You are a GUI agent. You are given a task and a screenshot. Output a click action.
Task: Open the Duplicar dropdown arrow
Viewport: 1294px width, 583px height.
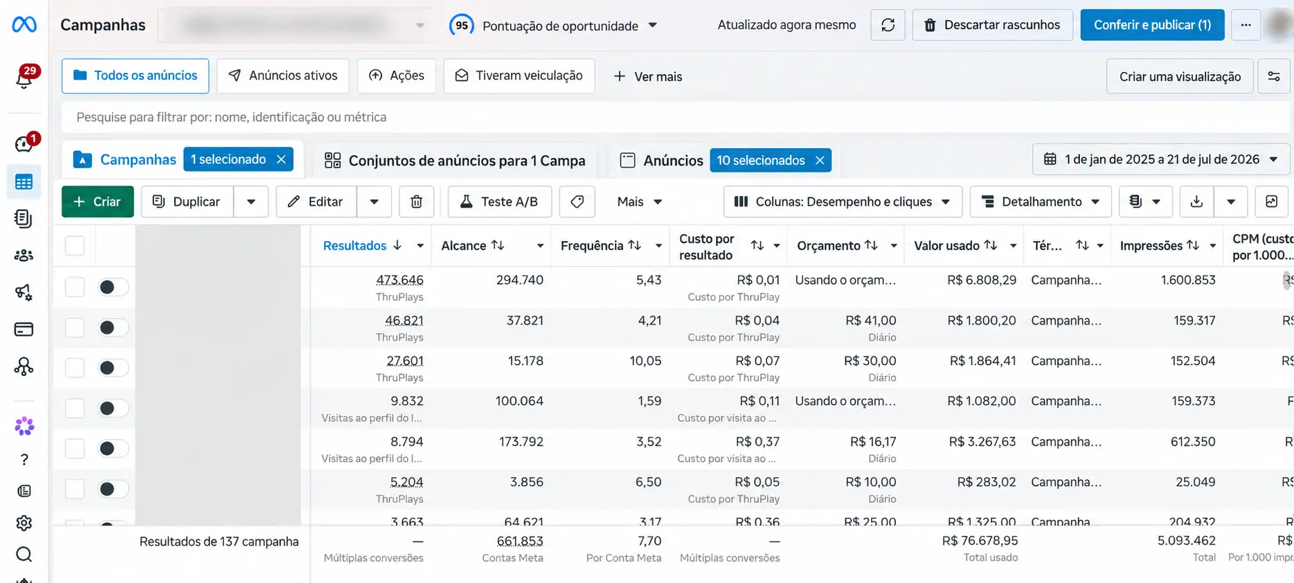coord(251,201)
